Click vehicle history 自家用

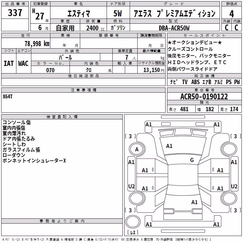[x=65, y=28]
